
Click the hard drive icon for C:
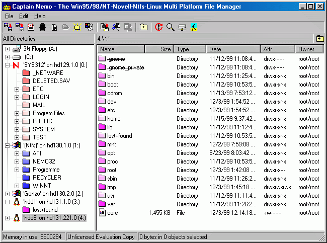pyautogui.click(x=17, y=57)
